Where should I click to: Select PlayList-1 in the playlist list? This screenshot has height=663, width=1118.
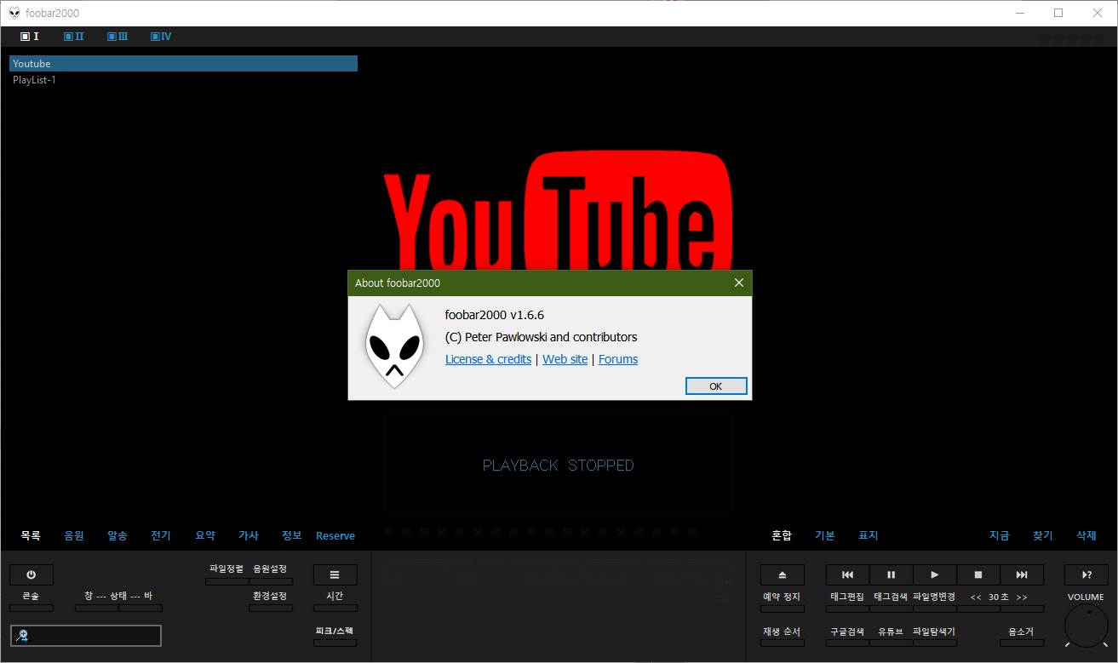183,80
